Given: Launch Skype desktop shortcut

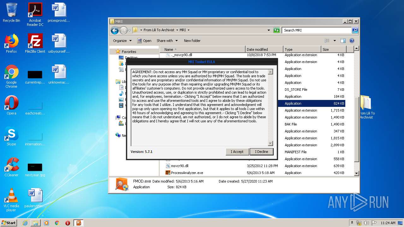Looking at the screenshot, I should click(x=11, y=136).
